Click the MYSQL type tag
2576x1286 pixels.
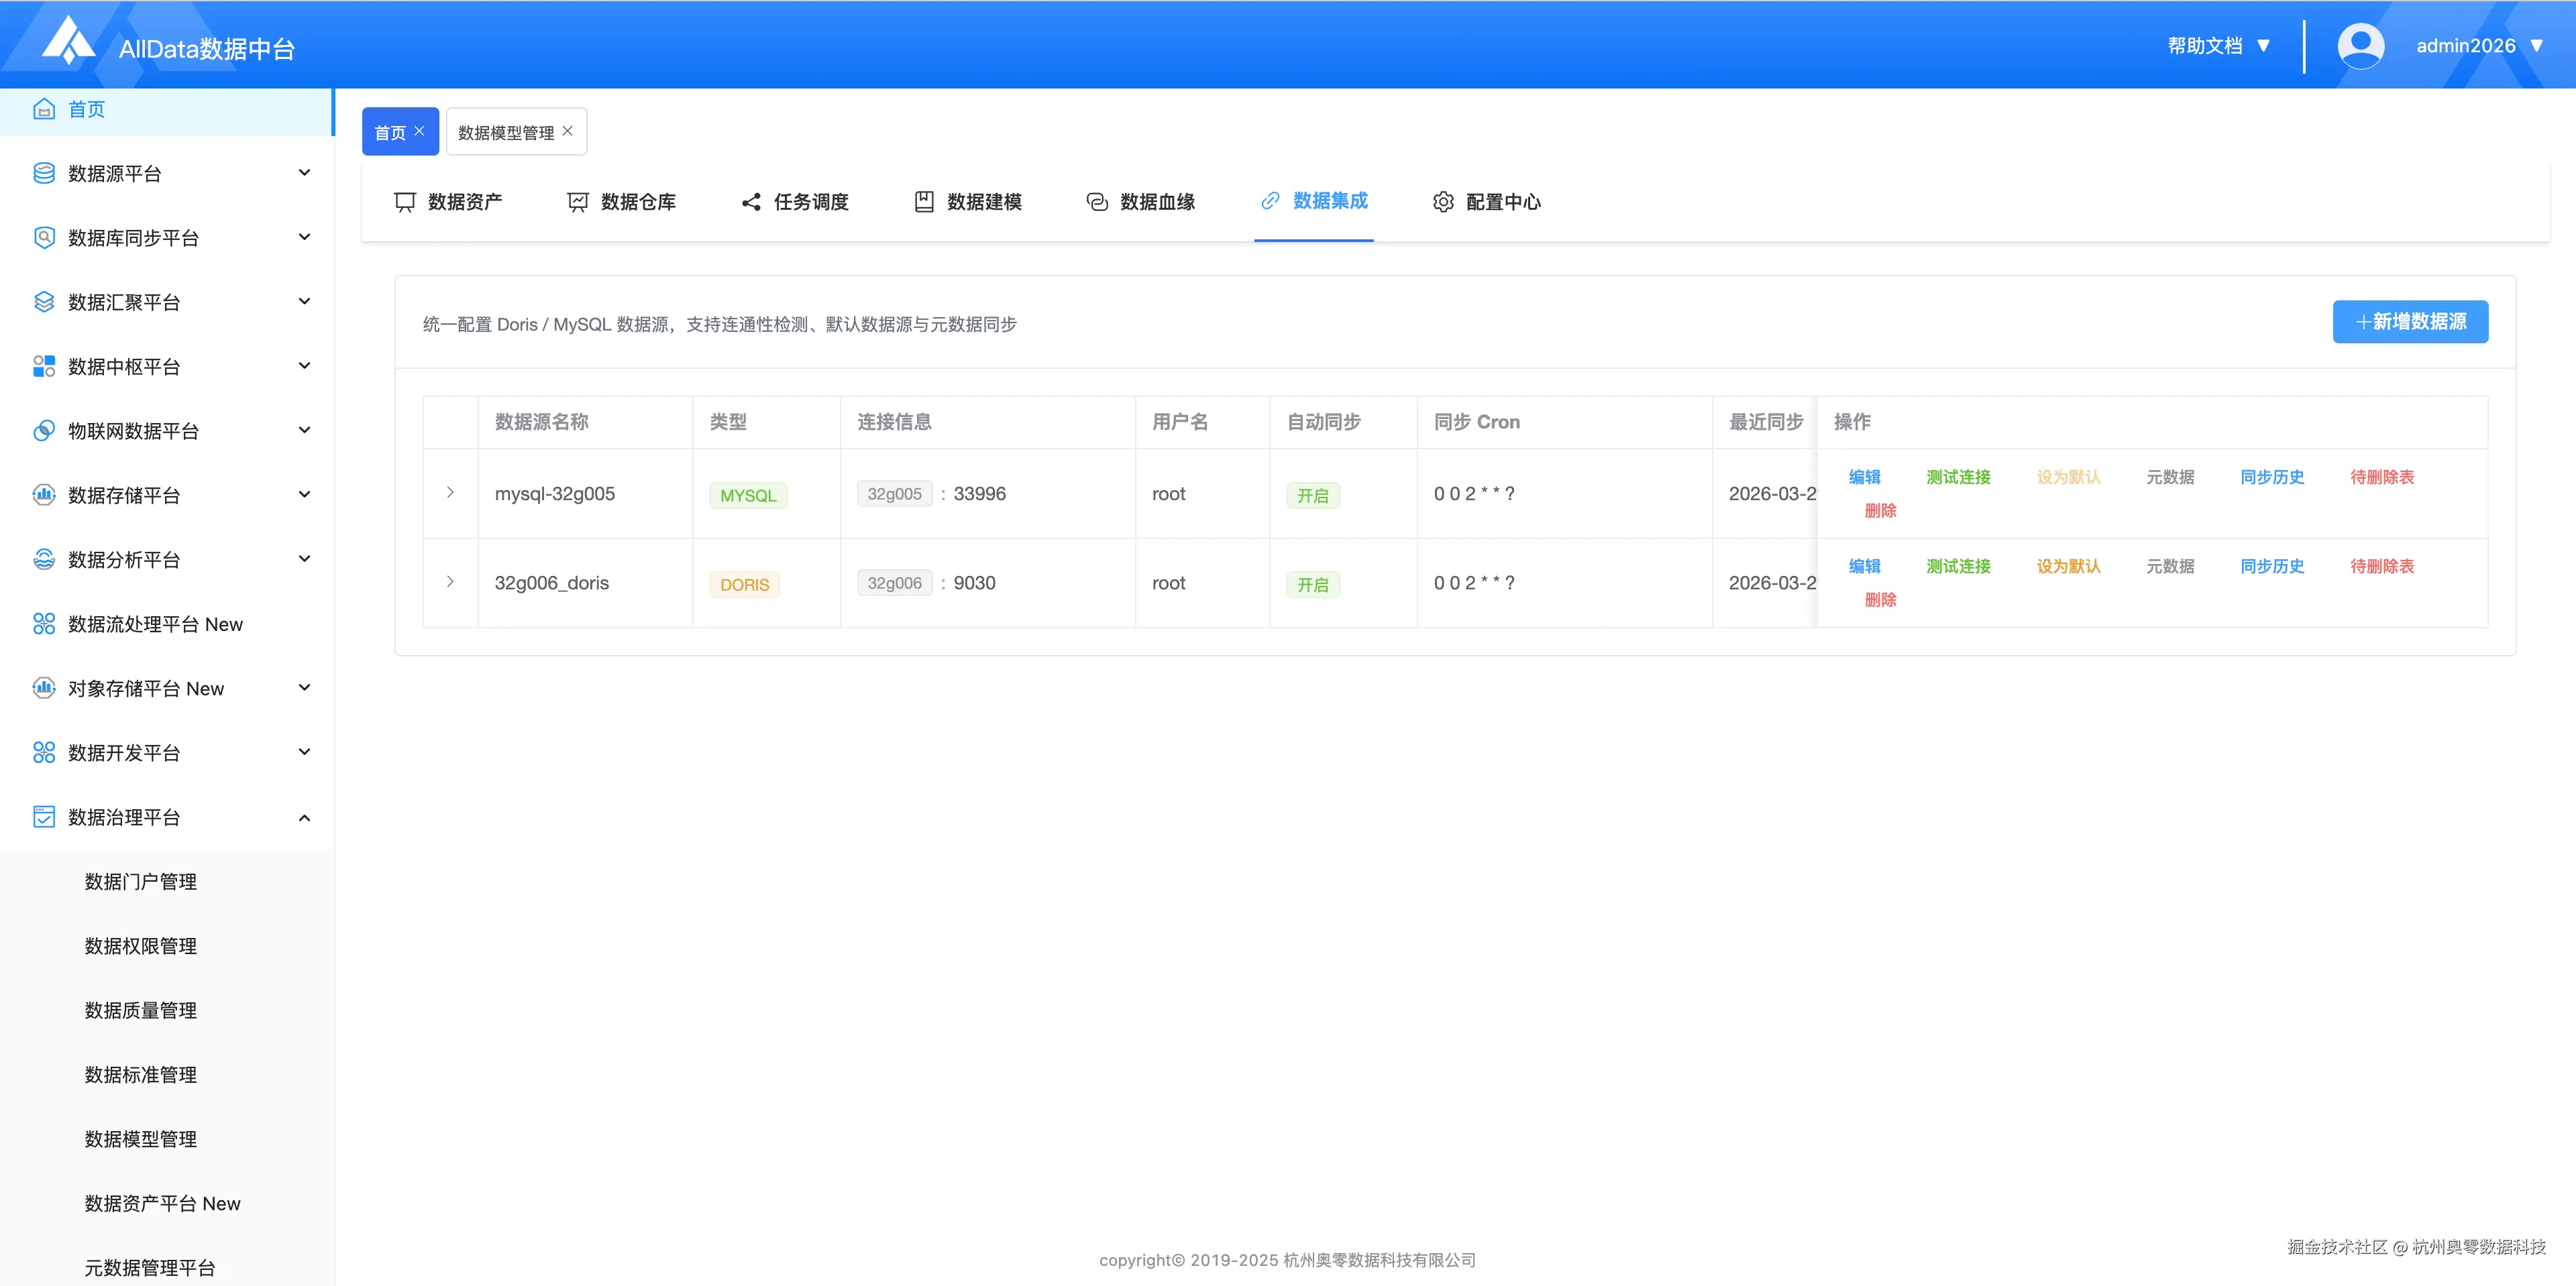[x=748, y=495]
